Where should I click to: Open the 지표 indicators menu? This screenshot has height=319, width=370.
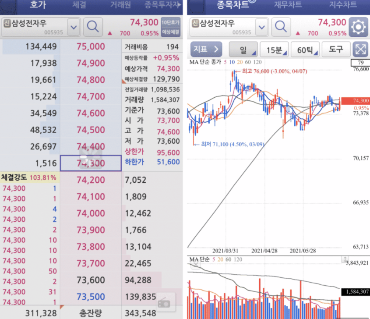tap(206, 49)
